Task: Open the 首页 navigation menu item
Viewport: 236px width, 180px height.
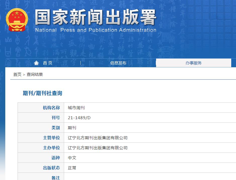Action: pos(48,63)
